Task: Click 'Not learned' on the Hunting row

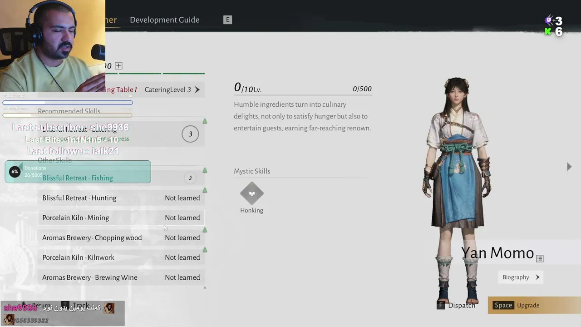Action: click(x=182, y=198)
